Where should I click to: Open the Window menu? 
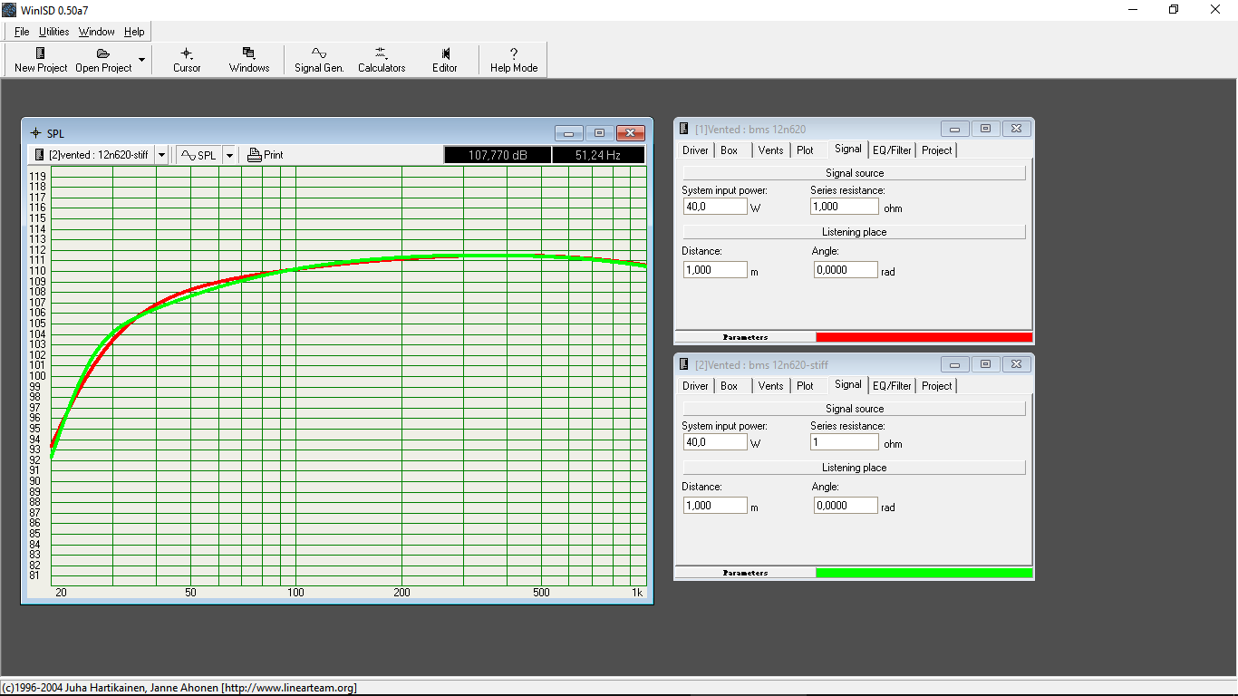coord(97,32)
